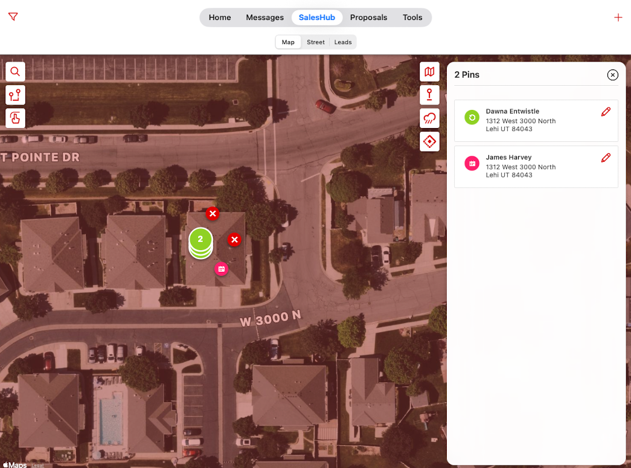Open the filter funnel icon

(13, 17)
